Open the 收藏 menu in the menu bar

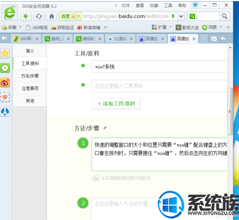coord(154,5)
